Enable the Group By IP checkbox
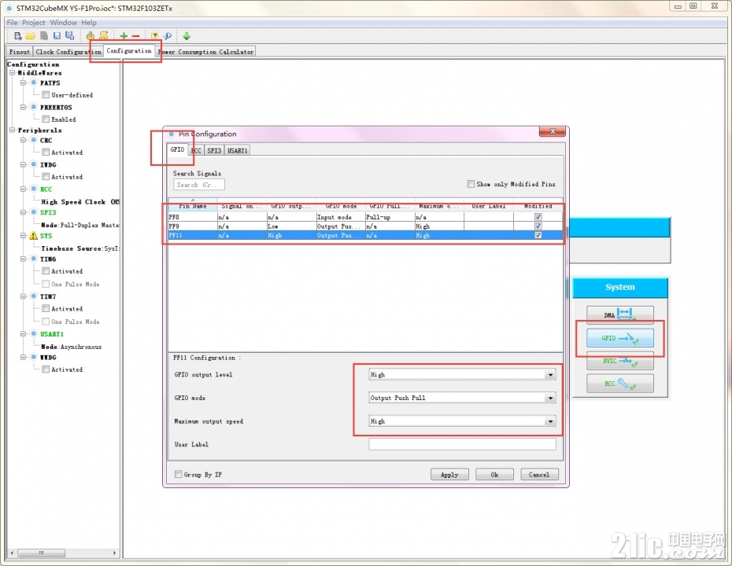 179,474
